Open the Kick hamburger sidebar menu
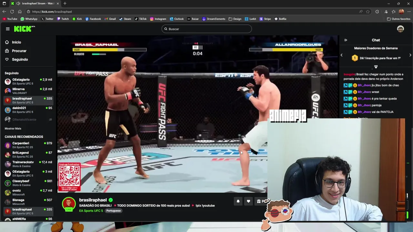The height and width of the screenshot is (232, 413). click(x=8, y=29)
